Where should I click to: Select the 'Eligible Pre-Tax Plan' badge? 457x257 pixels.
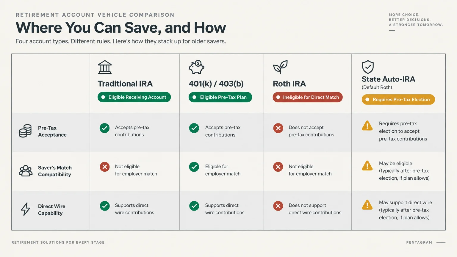coord(220,97)
